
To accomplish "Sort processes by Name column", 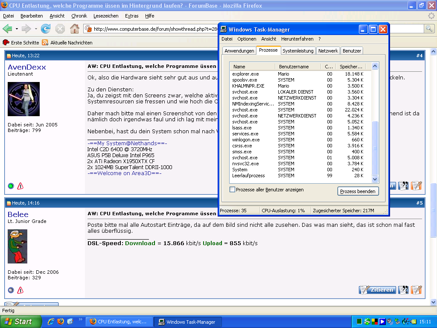I will tap(253, 67).
